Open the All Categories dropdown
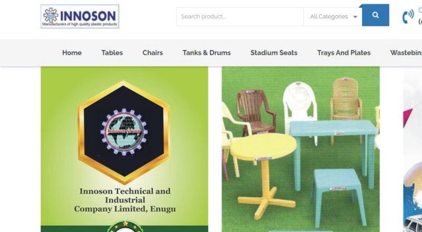The width and height of the screenshot is (422, 232). (x=333, y=17)
